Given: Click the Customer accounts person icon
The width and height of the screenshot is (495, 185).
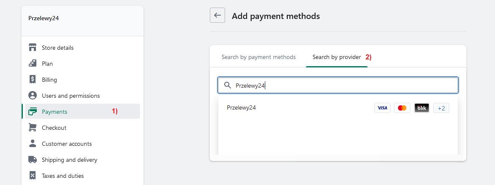Looking at the screenshot, I should tap(33, 143).
